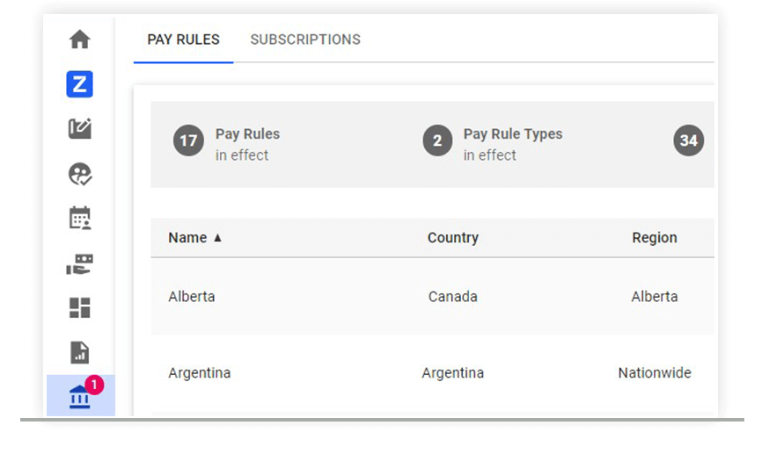The height and width of the screenshot is (454, 769).
Task: Click the 34 count badge
Action: 689,141
